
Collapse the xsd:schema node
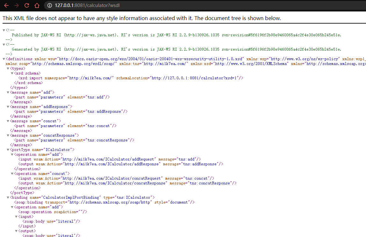tap(12, 73)
